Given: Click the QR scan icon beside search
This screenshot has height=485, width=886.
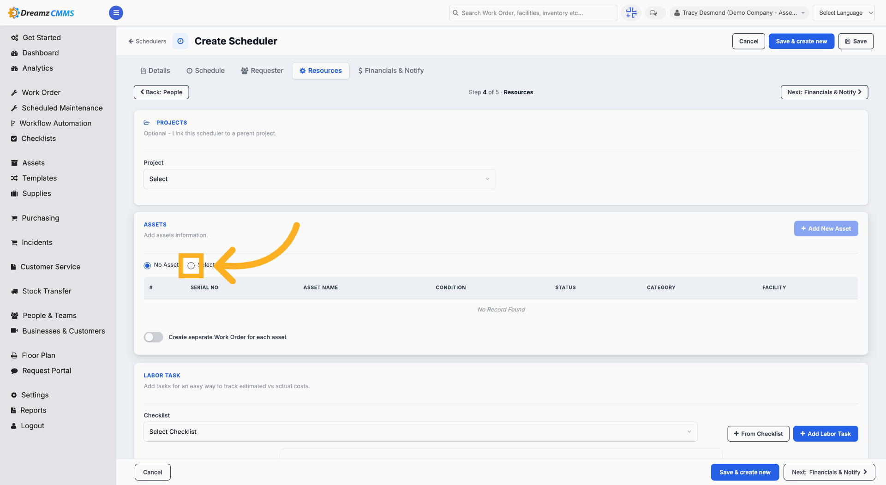Looking at the screenshot, I should [x=631, y=13].
